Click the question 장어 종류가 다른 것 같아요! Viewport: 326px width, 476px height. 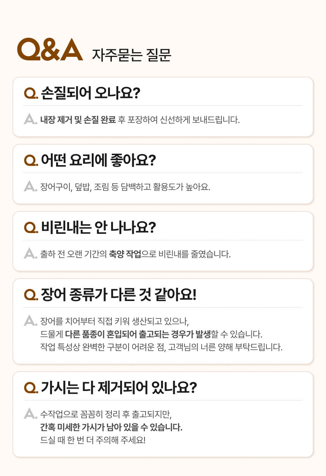119,295
